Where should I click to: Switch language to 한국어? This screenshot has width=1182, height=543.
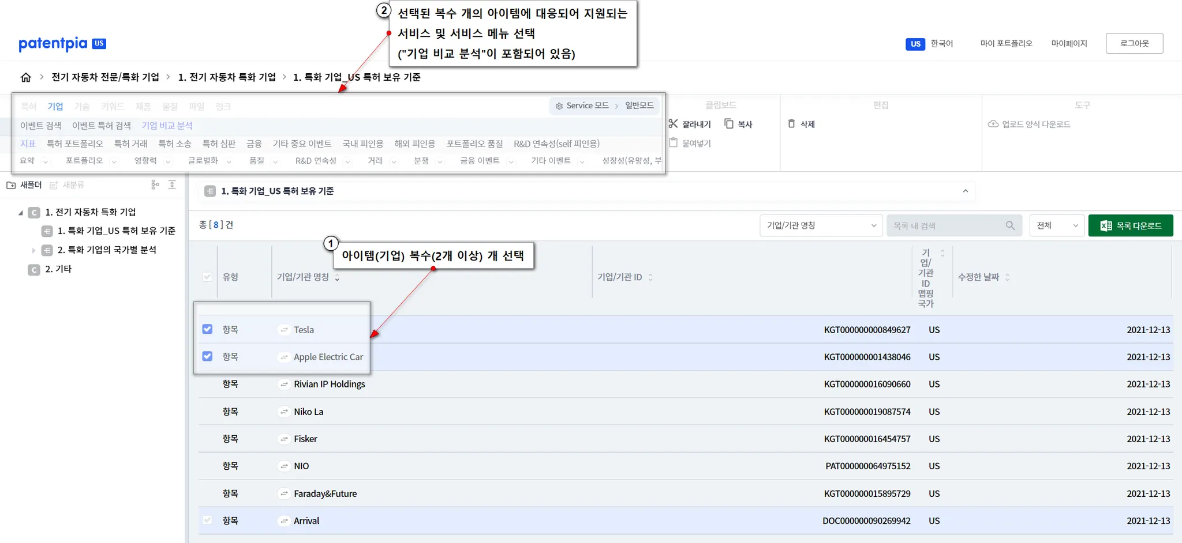[x=942, y=44]
